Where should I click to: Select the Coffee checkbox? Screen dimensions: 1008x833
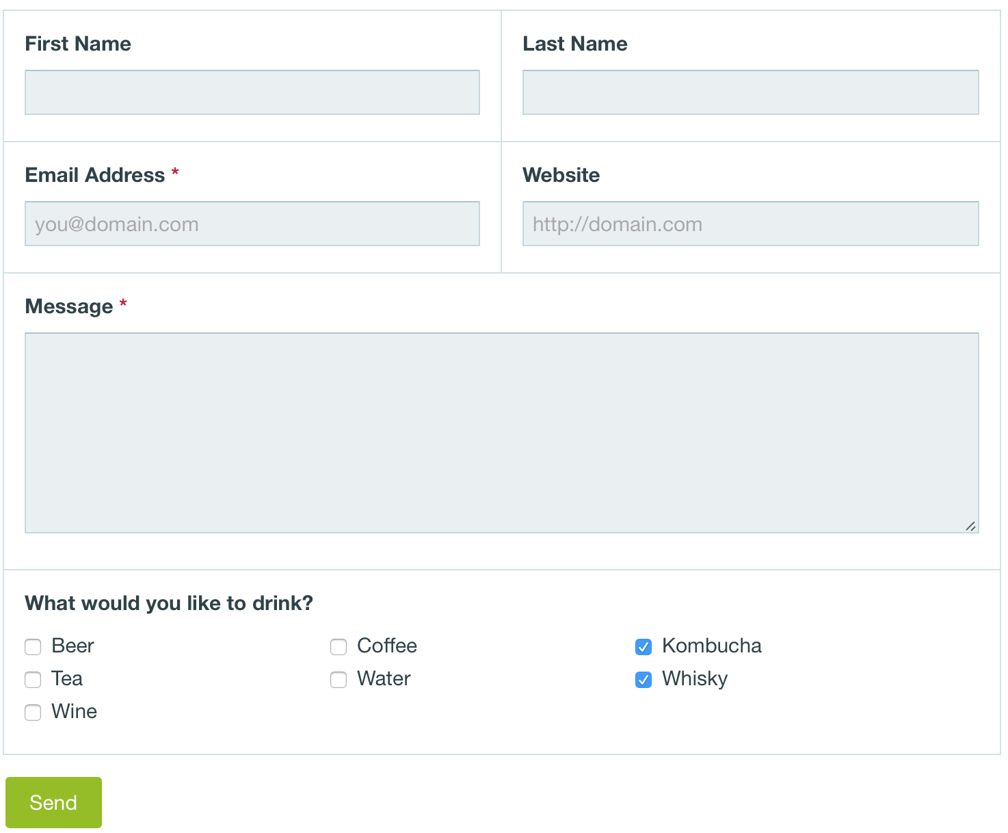(339, 647)
